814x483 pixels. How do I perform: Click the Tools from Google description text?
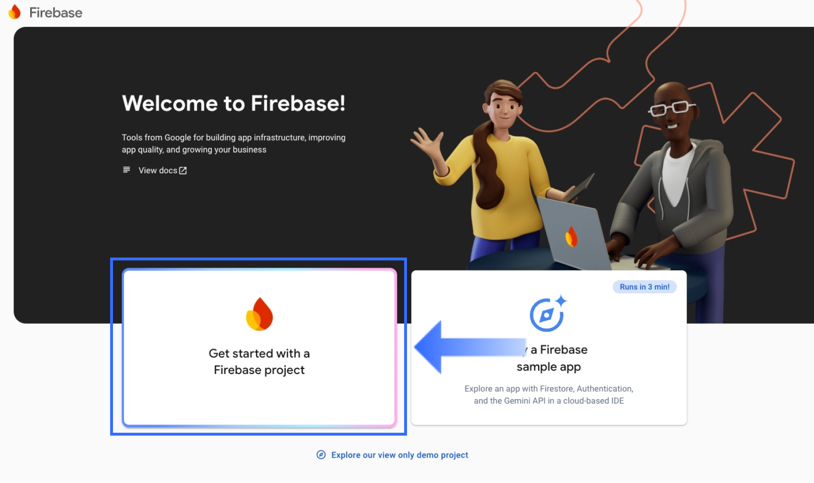click(234, 144)
